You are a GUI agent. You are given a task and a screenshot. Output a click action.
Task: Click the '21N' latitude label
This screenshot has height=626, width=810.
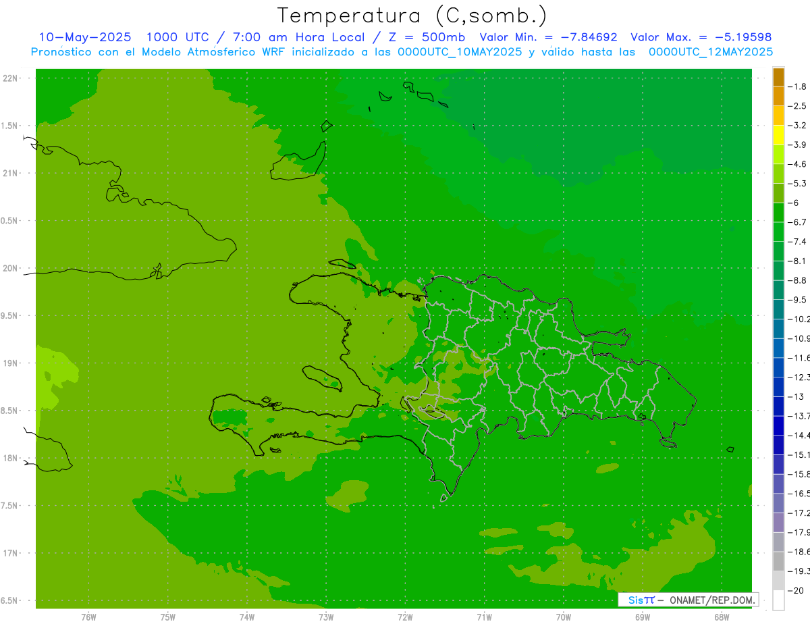coord(10,173)
